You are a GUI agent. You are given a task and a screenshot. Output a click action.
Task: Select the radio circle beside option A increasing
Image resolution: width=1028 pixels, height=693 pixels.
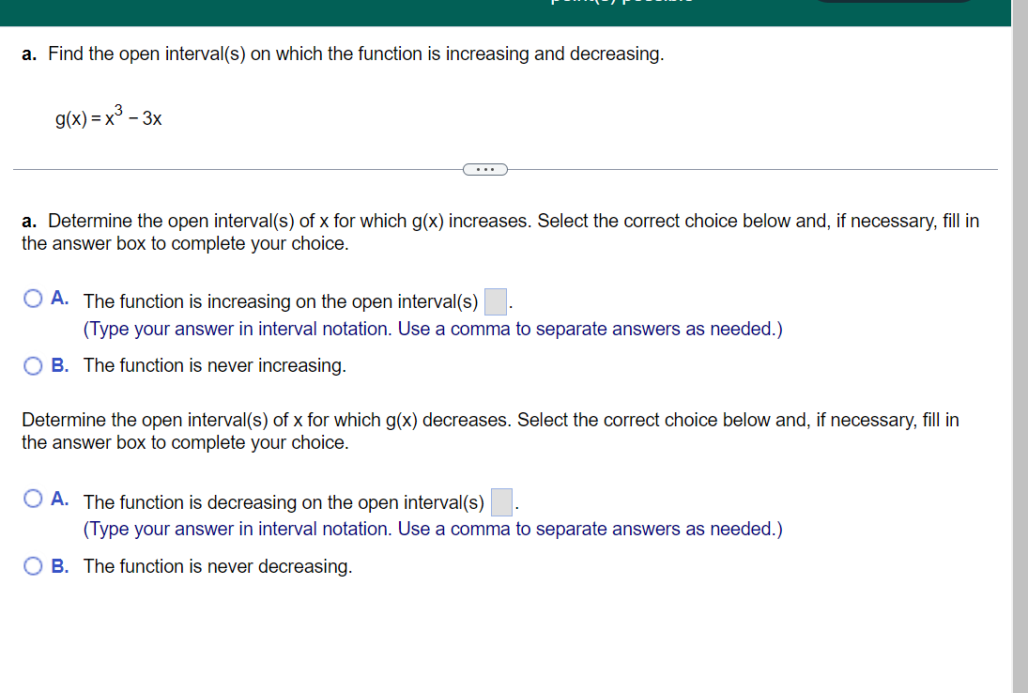point(33,297)
